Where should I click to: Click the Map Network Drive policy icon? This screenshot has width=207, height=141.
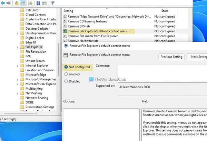pos(65,17)
